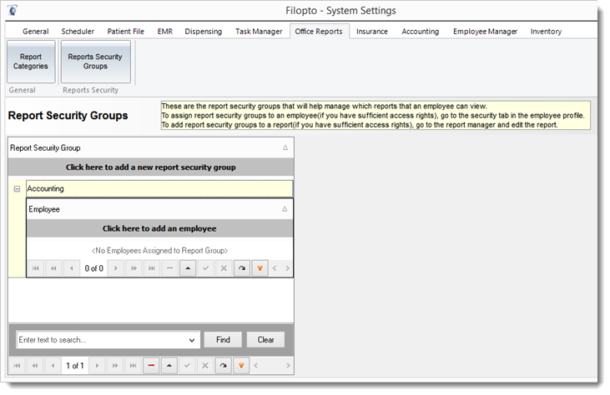Screen dimensions: 610x395
Task: Go to next record in group navigator
Action: point(98,366)
